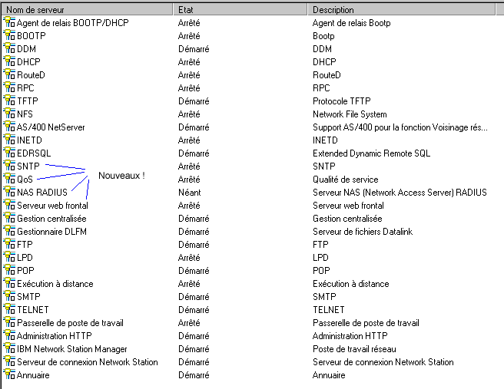This screenshot has width=504, height=389.
Task: Click the Agent de relais Bootp description
Action: coord(352,23)
